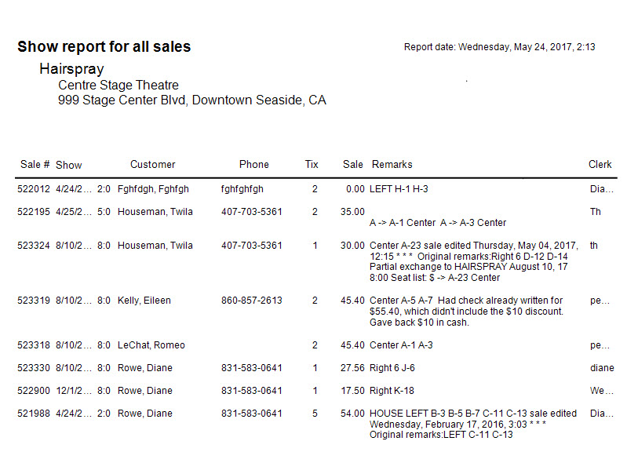Select phone number 860-857-2613
The height and width of the screenshot is (452, 627).
[252, 301]
